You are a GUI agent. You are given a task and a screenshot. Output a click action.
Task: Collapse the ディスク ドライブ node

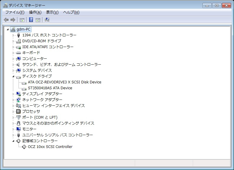tap(13, 76)
